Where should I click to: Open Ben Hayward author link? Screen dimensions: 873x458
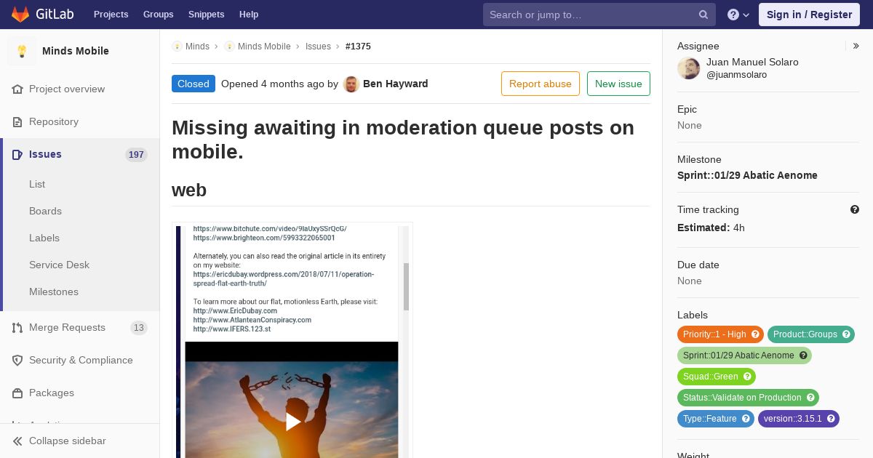pos(395,84)
